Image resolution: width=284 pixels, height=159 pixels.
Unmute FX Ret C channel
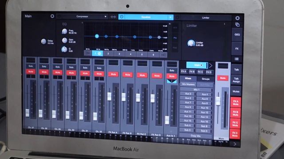142,75
